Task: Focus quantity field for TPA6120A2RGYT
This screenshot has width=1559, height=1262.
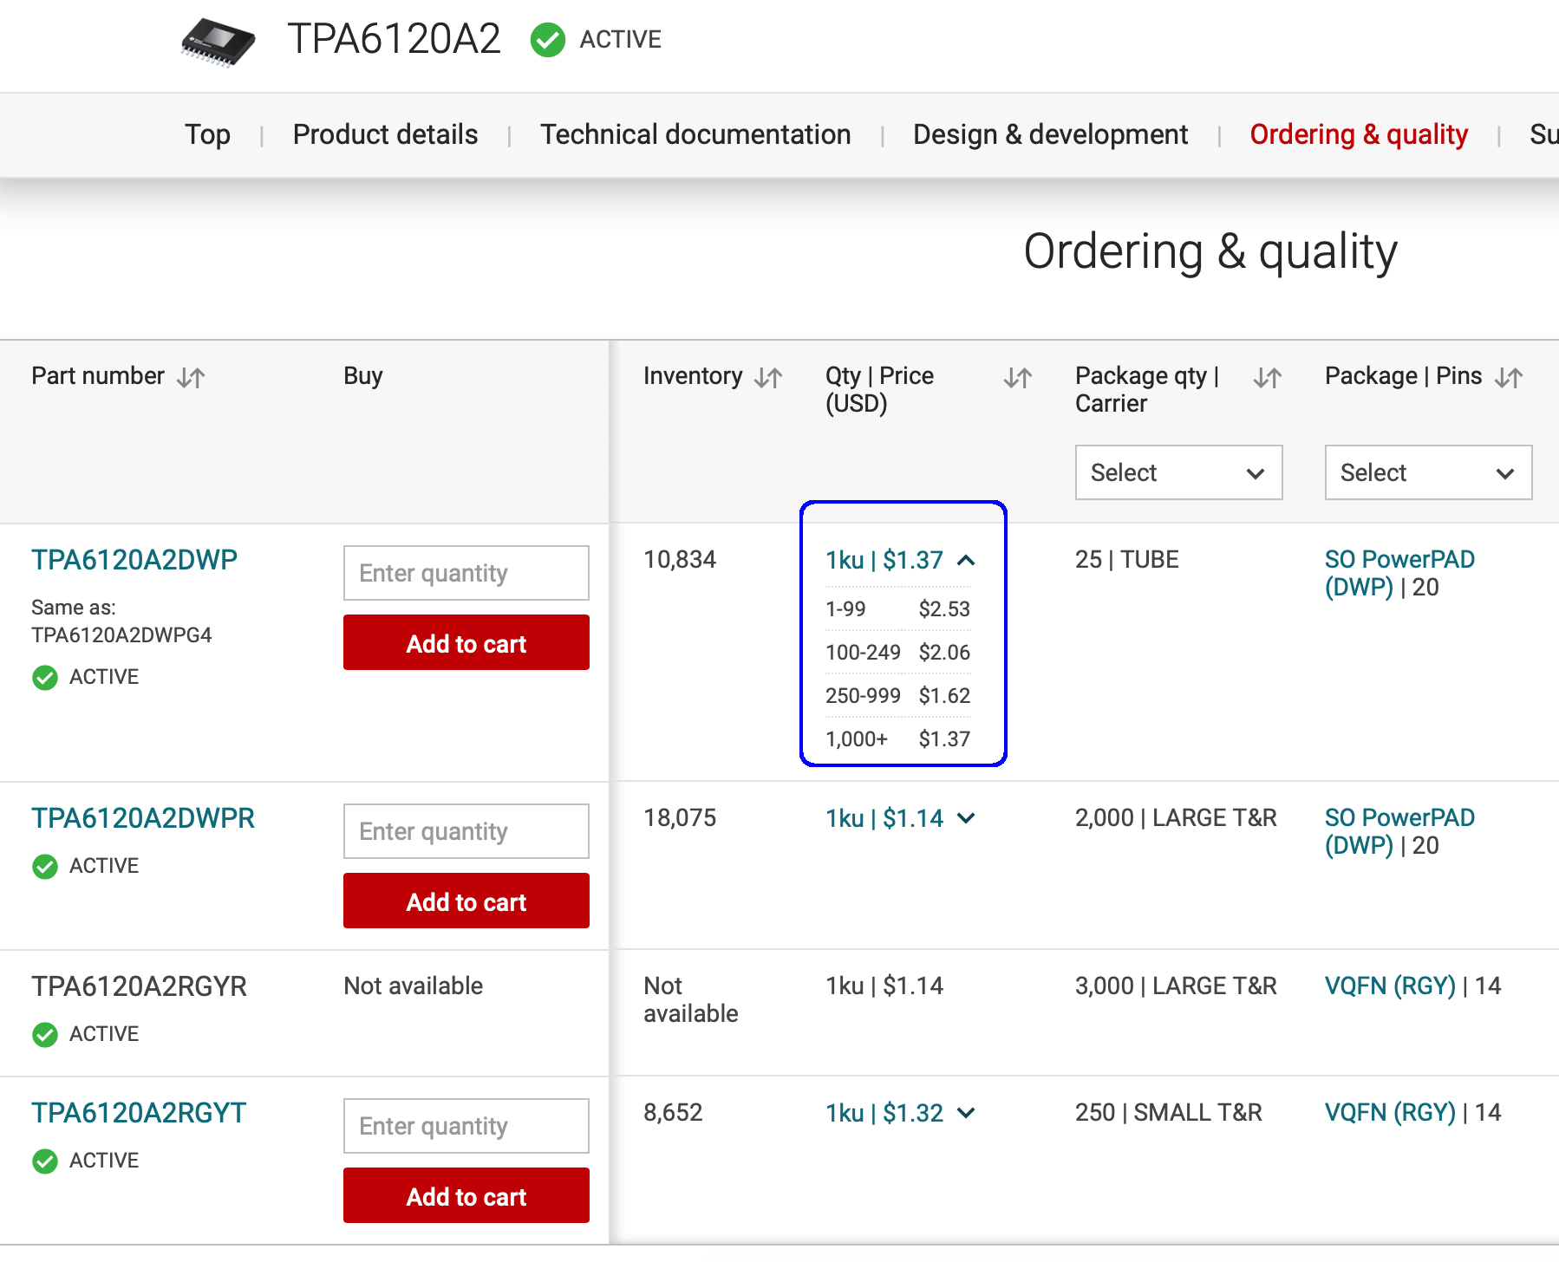Action: click(x=466, y=1126)
